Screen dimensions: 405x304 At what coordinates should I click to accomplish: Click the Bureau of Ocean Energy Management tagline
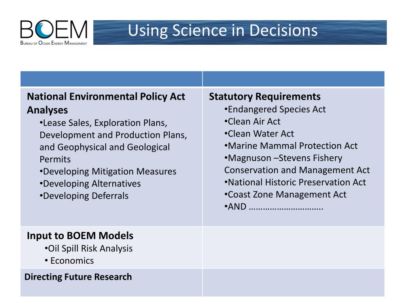click(54, 43)
